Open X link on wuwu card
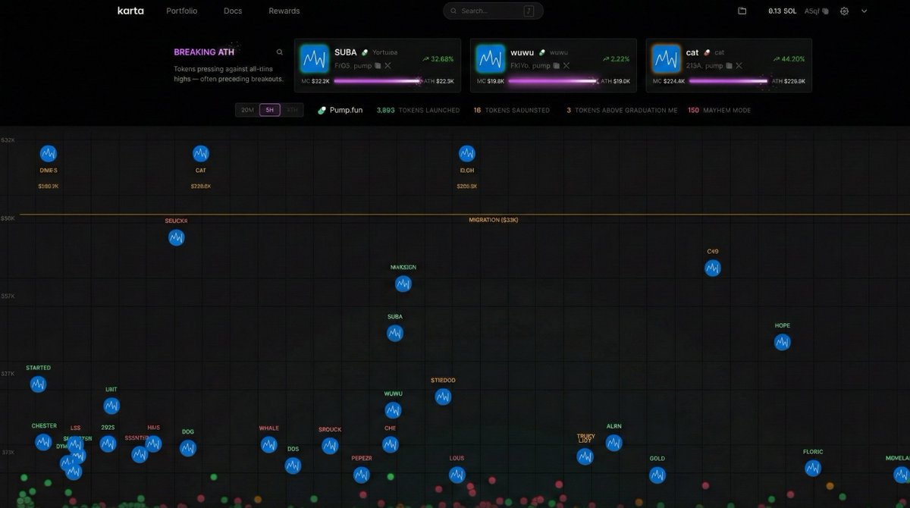 566,66
